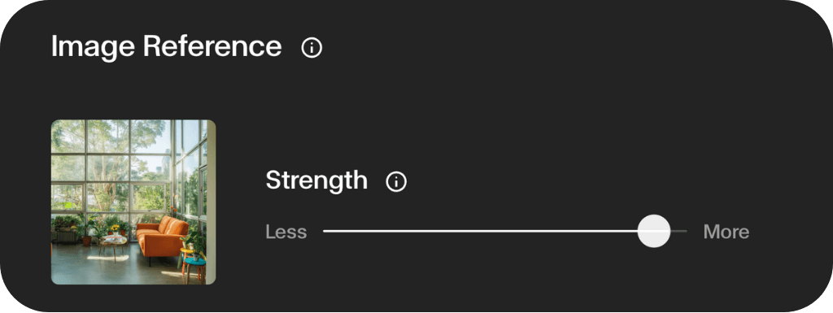Grab the round Strength slider handle

653,232
